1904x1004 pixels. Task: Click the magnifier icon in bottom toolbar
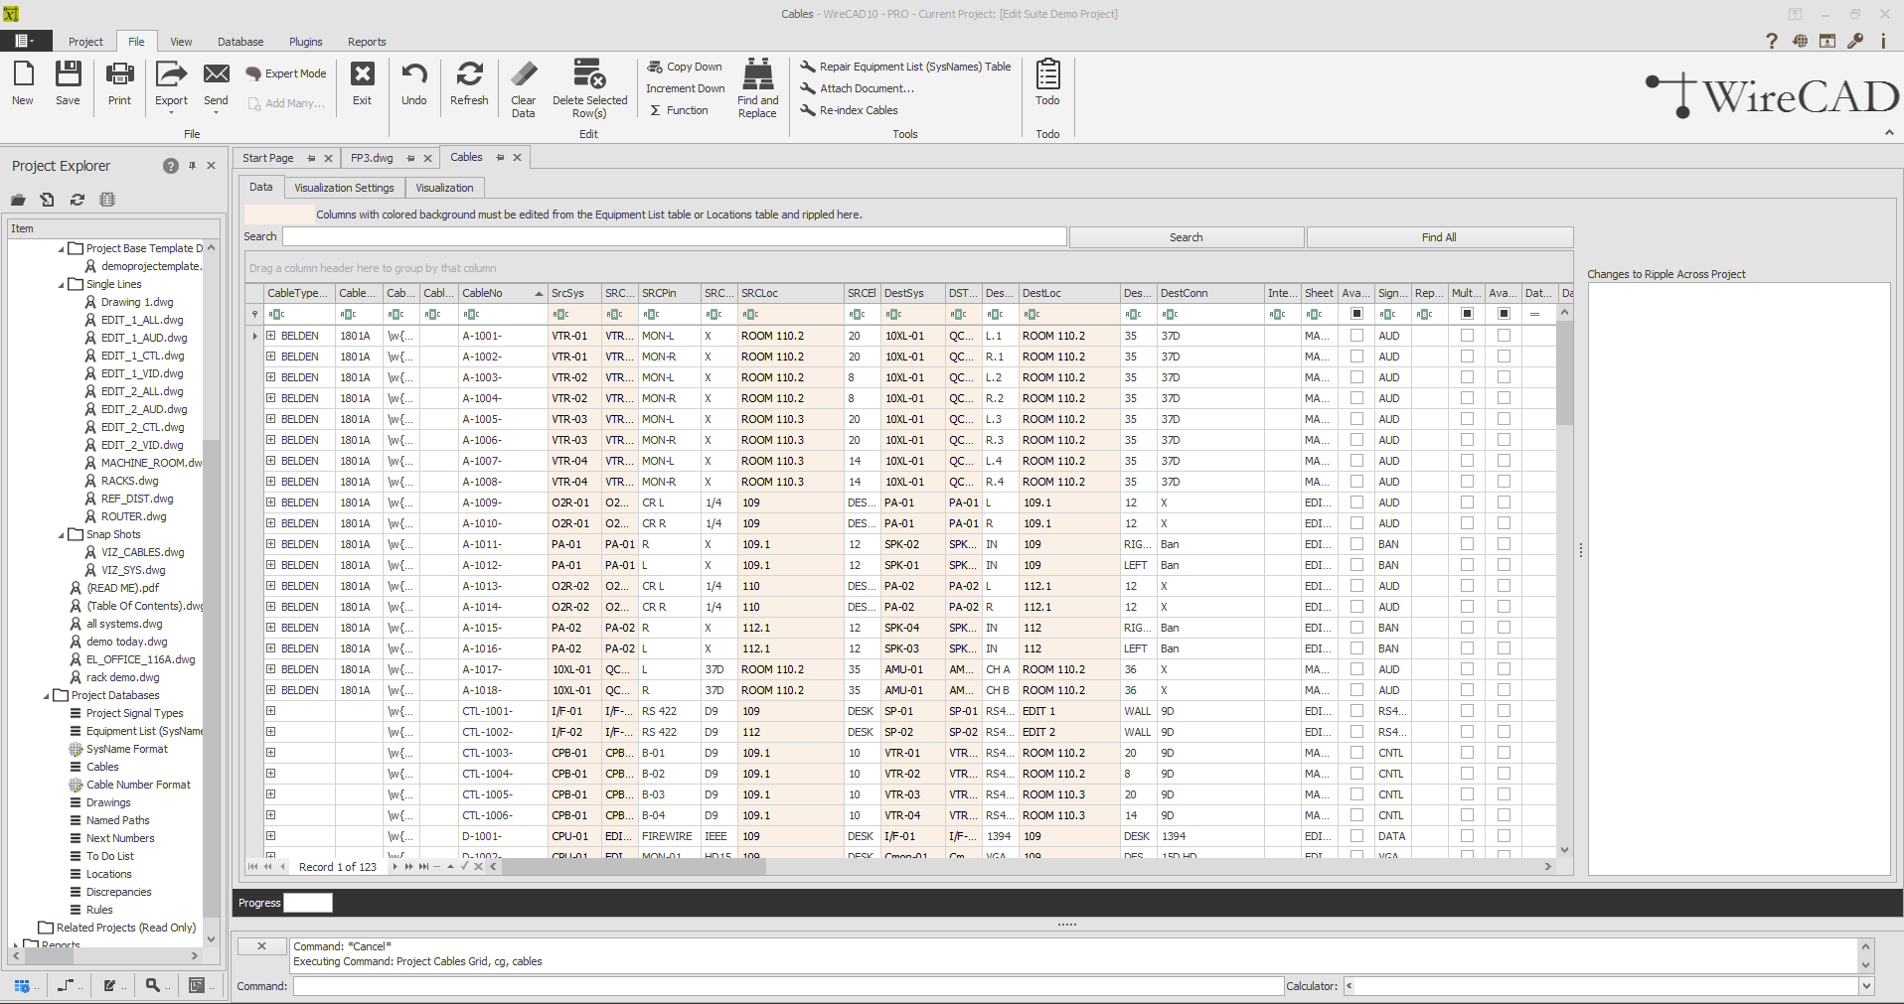pos(152,985)
